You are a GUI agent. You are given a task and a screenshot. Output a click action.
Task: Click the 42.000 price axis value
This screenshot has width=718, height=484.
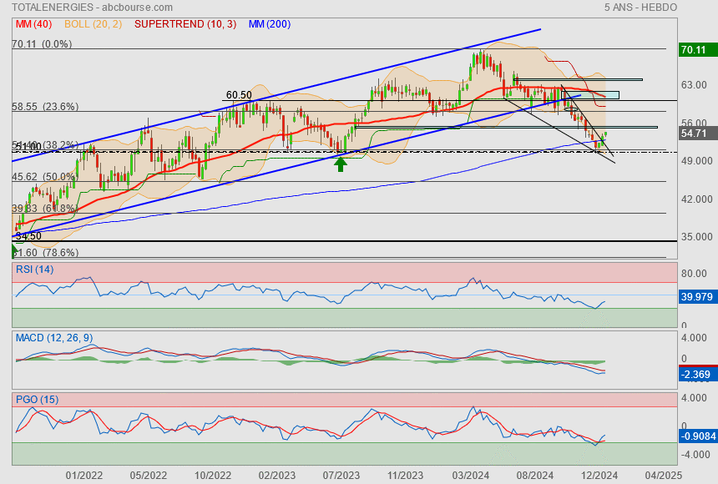(x=697, y=199)
